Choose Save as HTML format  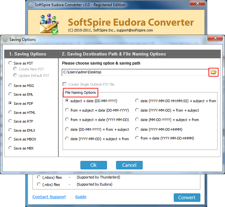10,112
